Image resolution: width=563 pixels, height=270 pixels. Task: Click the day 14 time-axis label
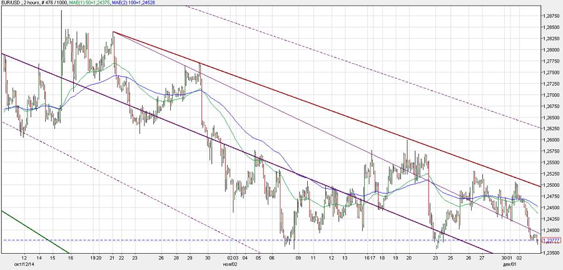39,257
